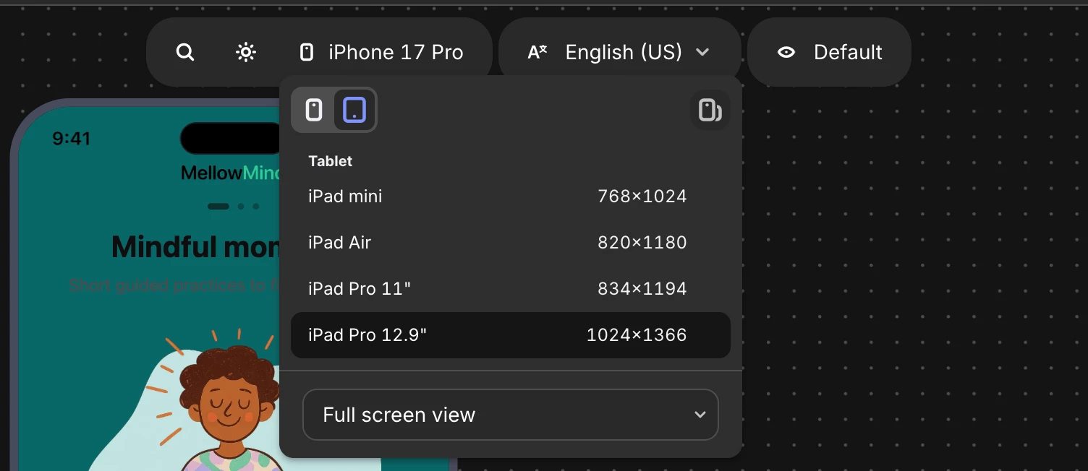Click the 820×1180 resolution text
This screenshot has height=471, width=1088.
coord(642,242)
